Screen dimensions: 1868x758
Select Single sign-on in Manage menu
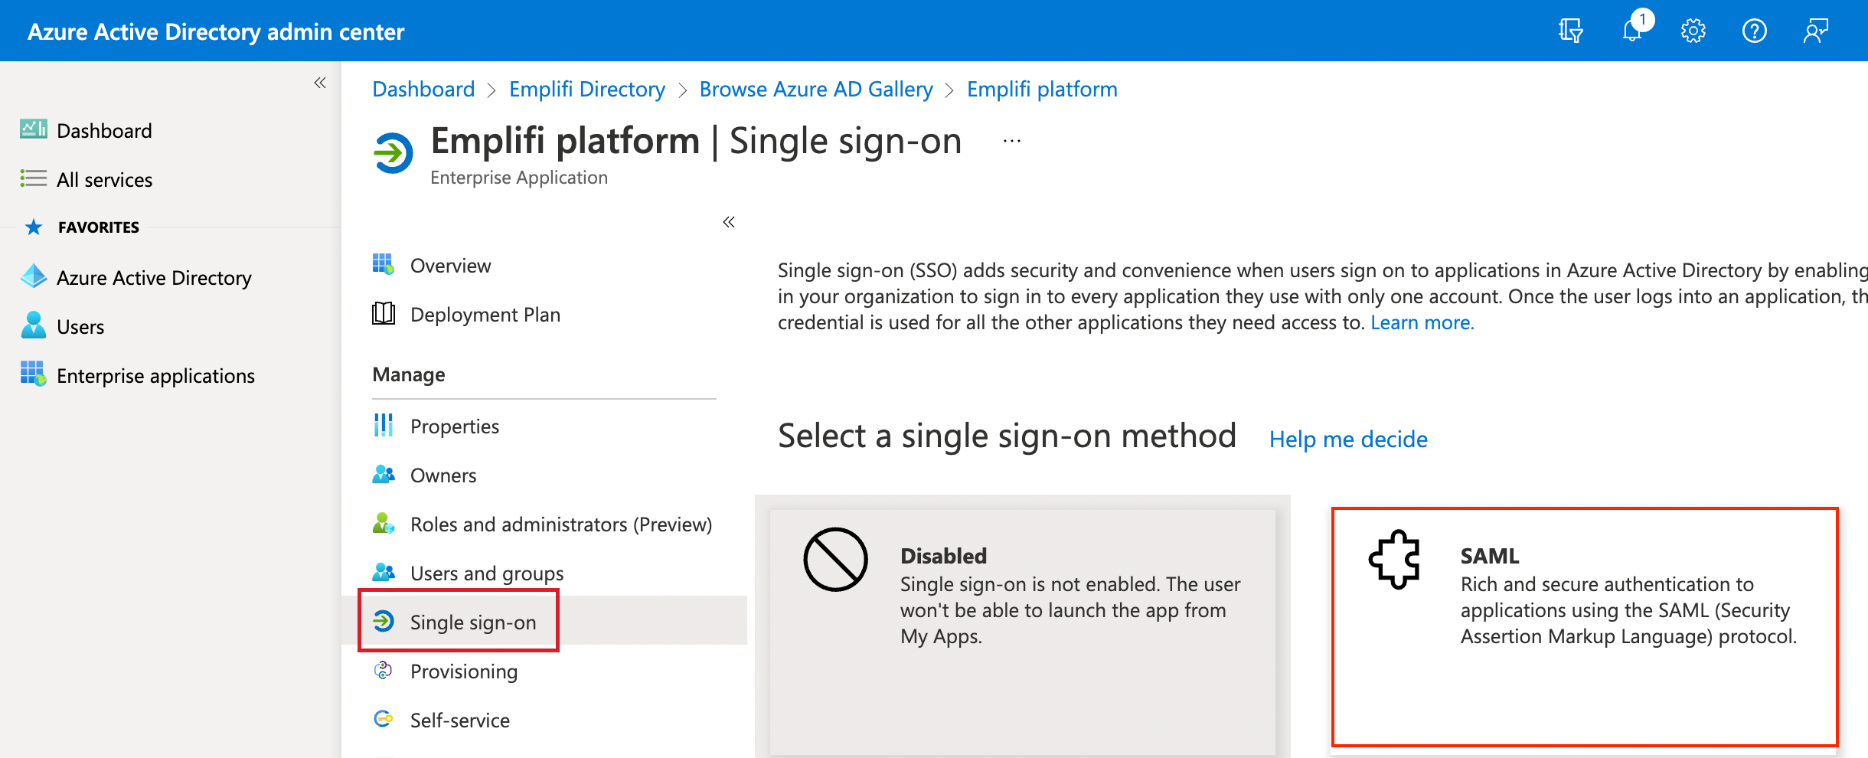472,622
